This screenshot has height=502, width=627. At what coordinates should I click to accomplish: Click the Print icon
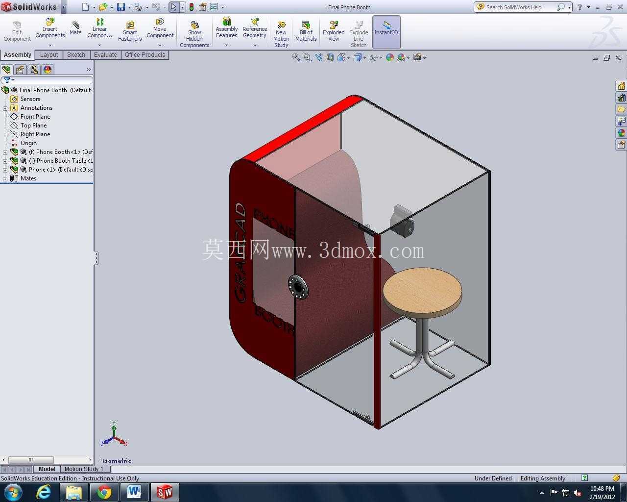[138, 7]
